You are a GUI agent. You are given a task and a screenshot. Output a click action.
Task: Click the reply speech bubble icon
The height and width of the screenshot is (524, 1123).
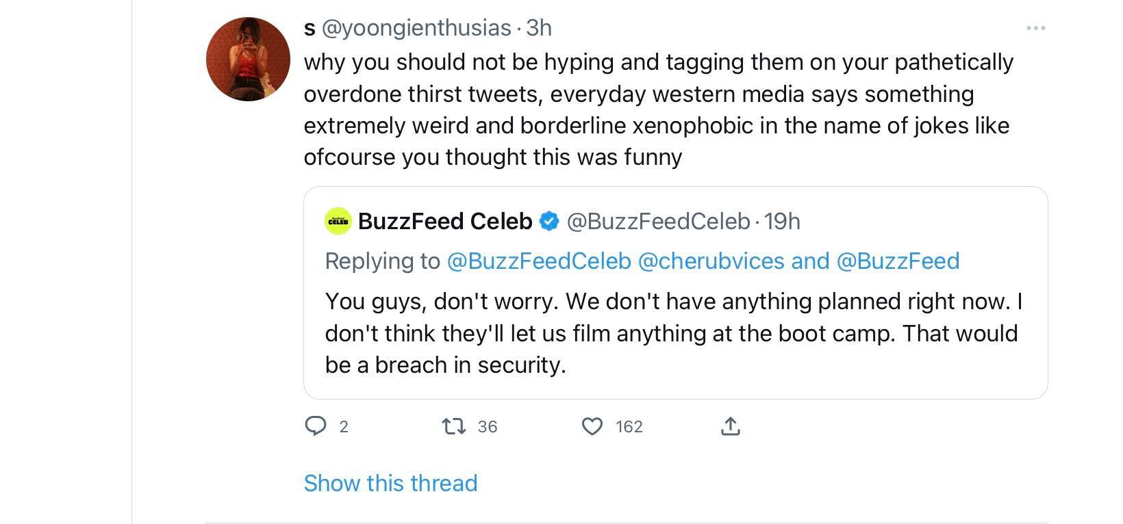tap(315, 427)
